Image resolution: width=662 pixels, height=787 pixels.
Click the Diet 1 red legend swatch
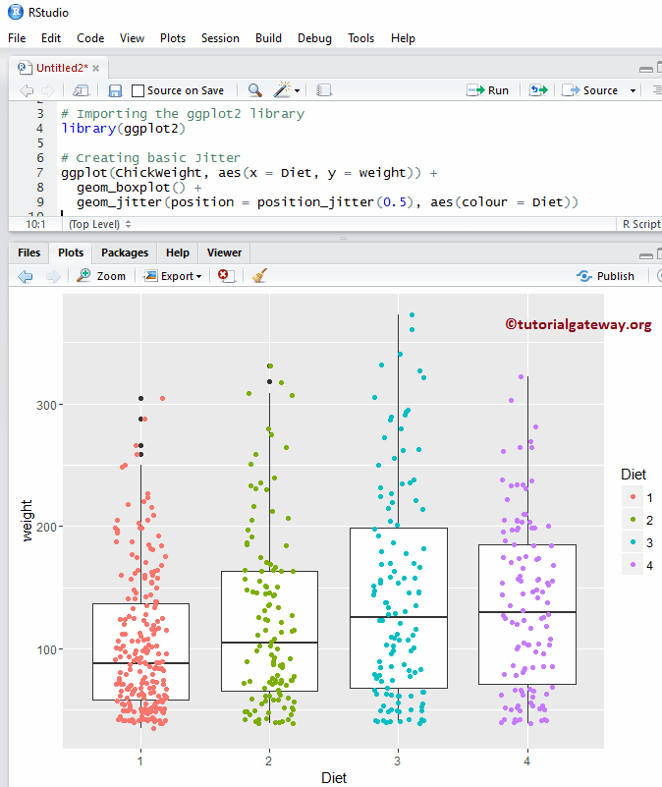(x=633, y=497)
